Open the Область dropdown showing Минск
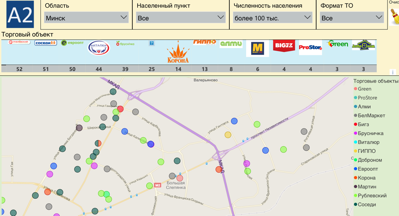The height and width of the screenshot is (216, 399). tap(86, 18)
